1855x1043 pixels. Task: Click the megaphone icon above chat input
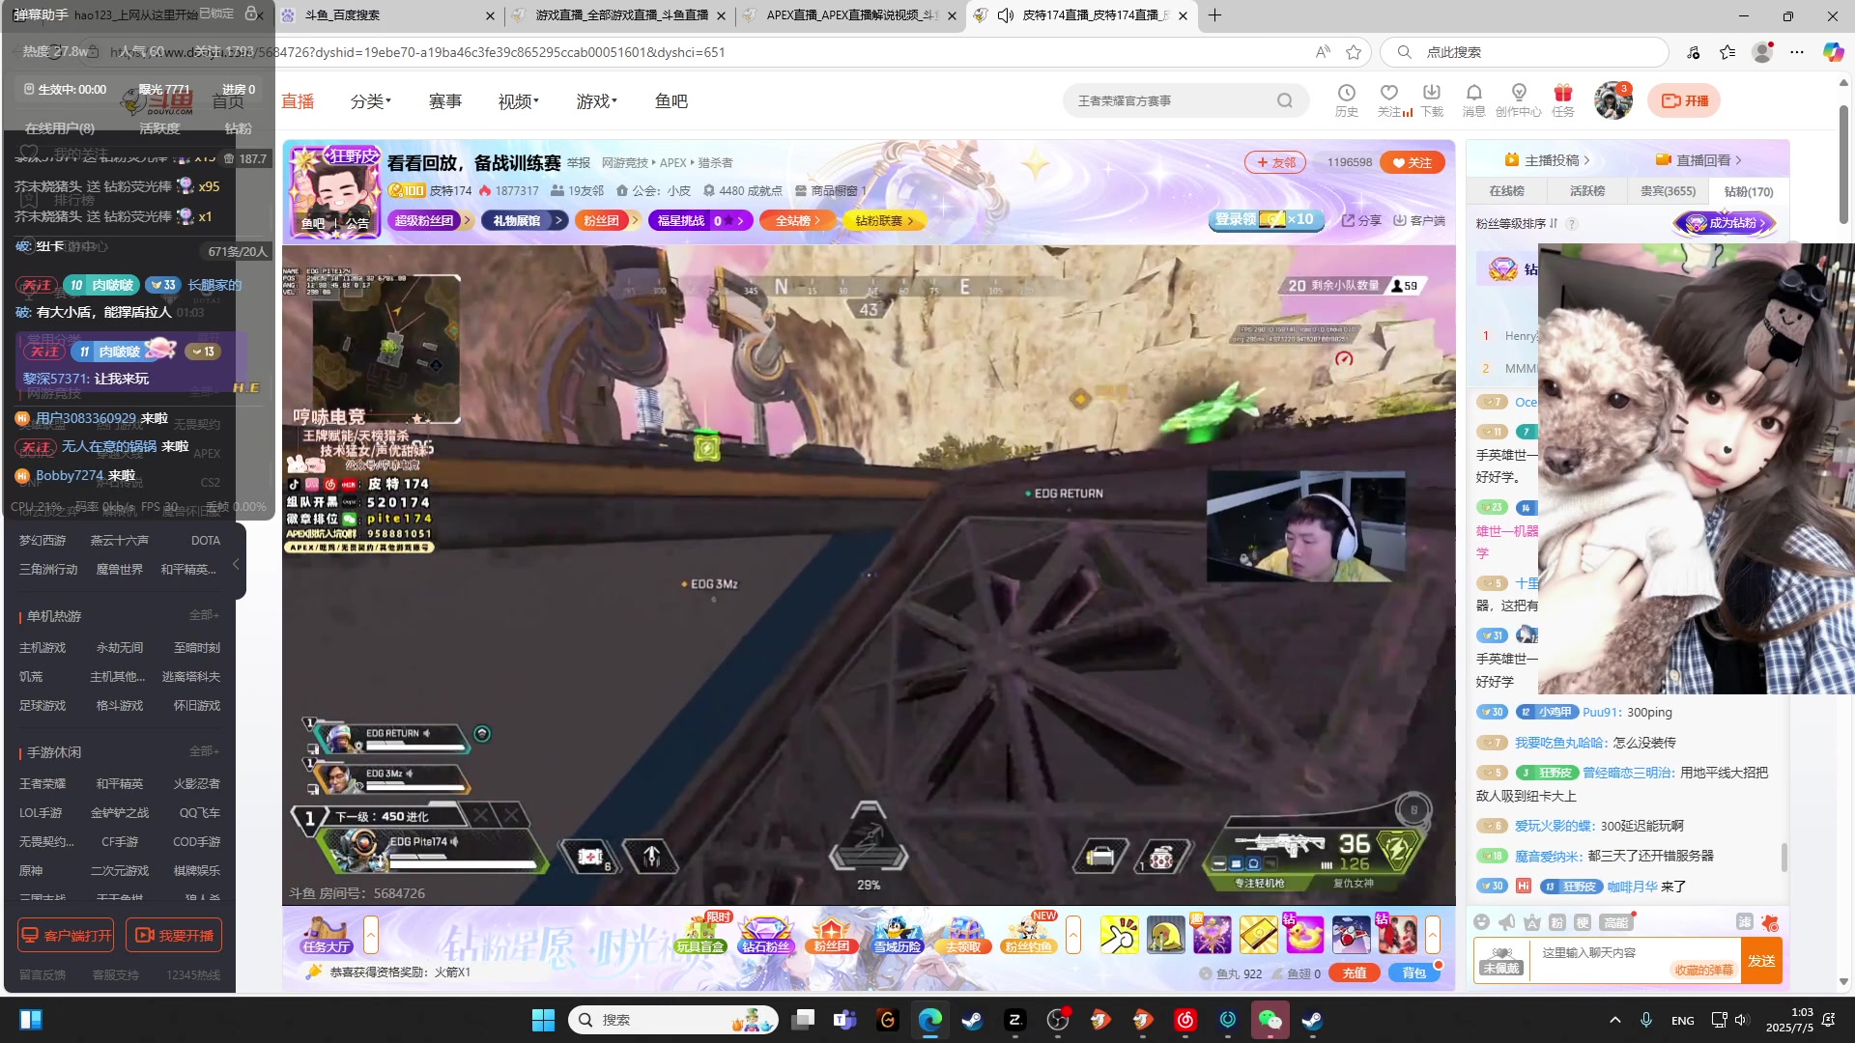click(1506, 922)
